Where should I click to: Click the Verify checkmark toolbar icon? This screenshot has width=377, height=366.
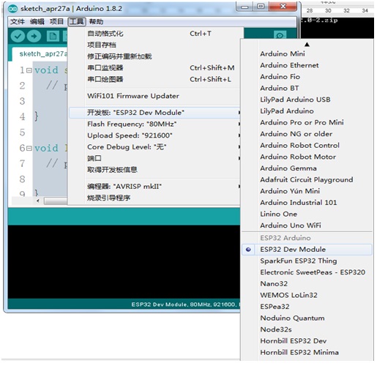18,37
